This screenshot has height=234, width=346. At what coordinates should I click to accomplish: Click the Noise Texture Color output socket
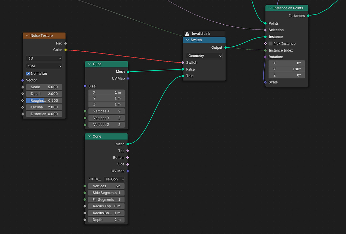click(x=66, y=50)
